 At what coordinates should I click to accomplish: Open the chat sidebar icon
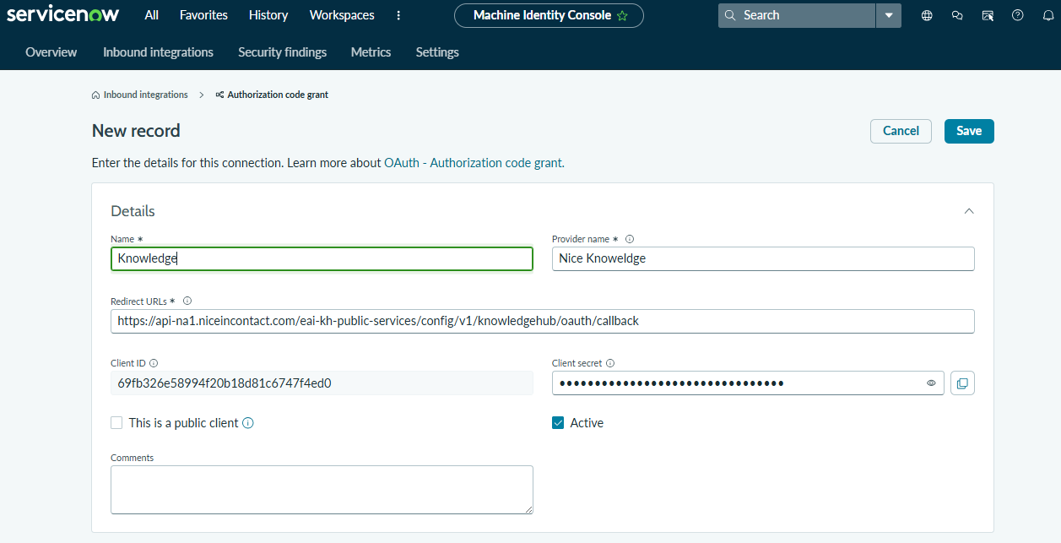click(957, 15)
